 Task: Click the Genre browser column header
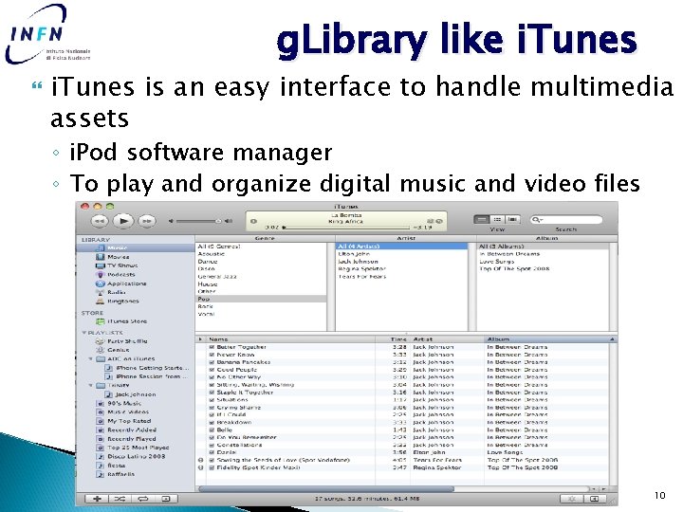[x=265, y=239]
